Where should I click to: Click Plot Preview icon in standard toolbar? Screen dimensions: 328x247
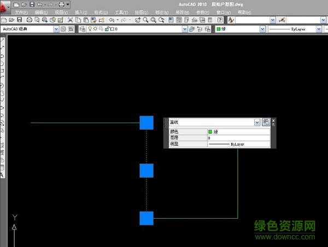(x=37, y=20)
